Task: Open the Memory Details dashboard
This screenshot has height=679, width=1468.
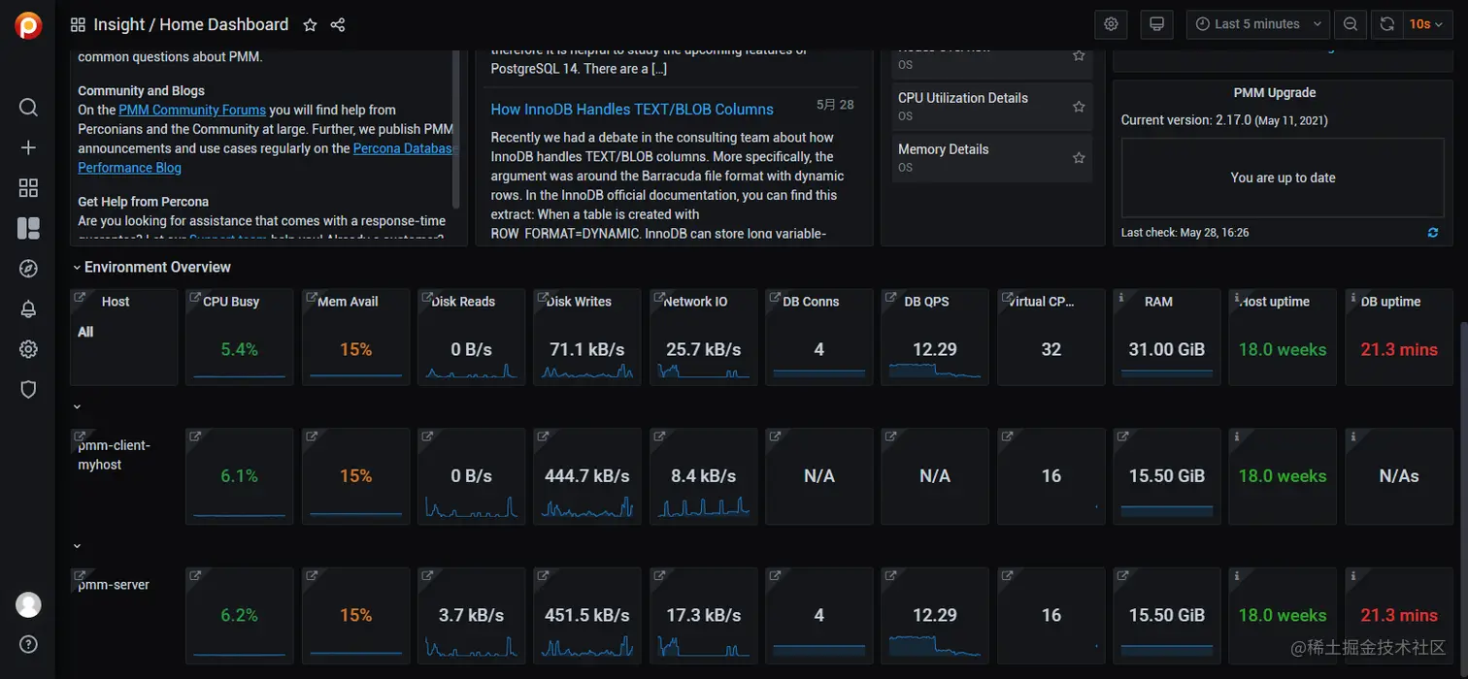Action: tap(944, 149)
